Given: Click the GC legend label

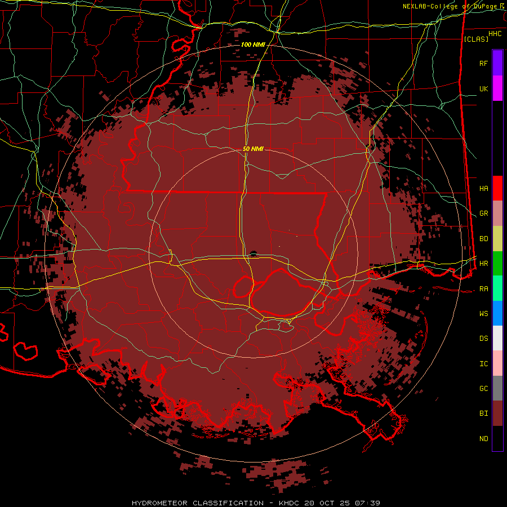Looking at the screenshot, I should 484,389.
